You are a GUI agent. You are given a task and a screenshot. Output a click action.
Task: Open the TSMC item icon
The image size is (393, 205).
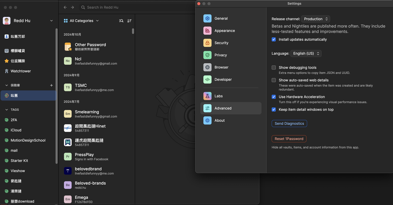(68, 87)
